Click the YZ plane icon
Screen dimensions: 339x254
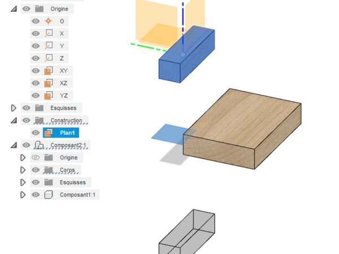click(48, 96)
